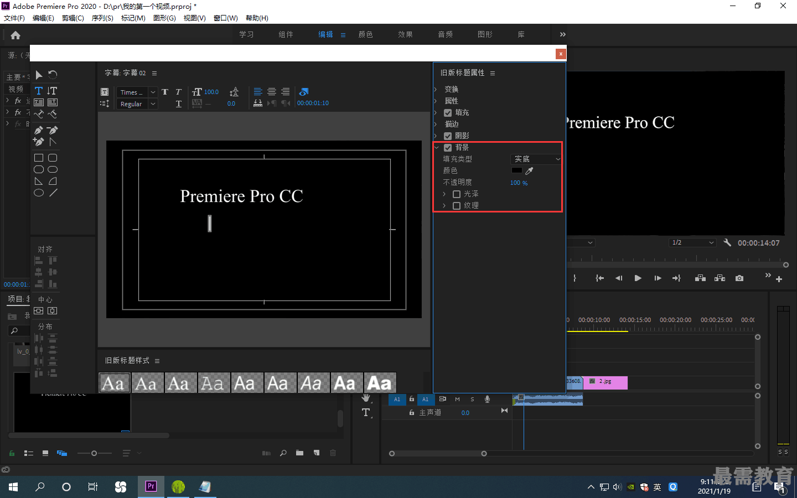The image size is (797, 498).
Task: Collapse the 背景 background section
Action: 437,148
